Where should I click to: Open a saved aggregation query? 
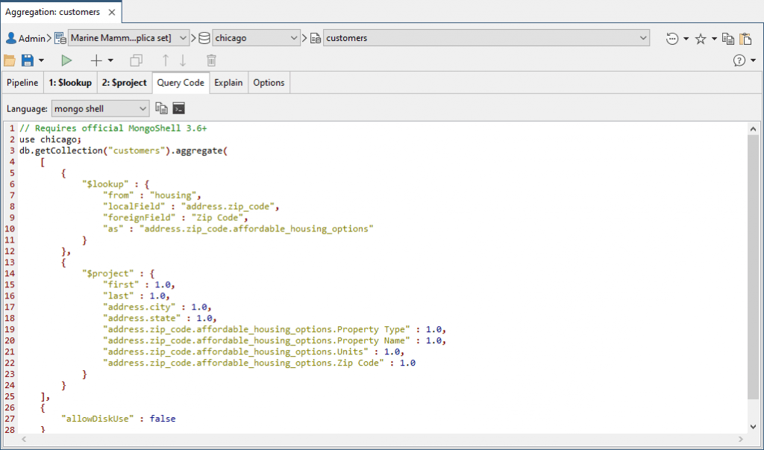point(10,60)
